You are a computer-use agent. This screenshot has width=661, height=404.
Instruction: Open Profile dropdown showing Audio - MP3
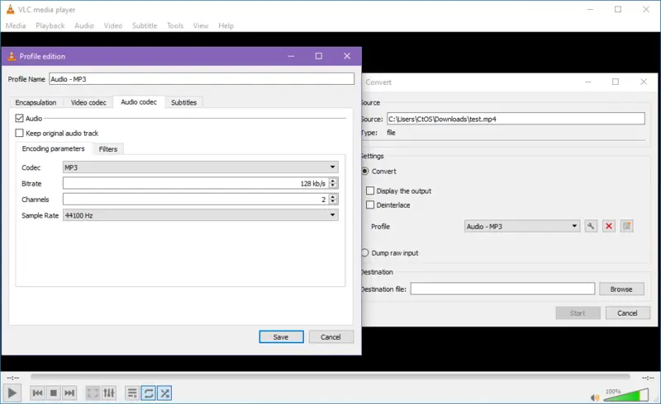pos(522,226)
